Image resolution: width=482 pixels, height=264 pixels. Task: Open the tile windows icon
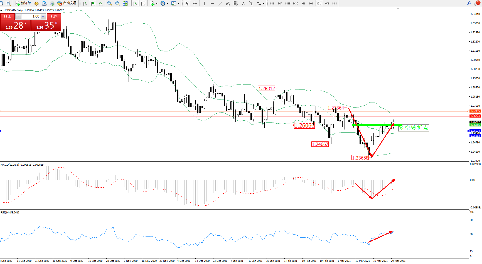[x=125, y=3]
